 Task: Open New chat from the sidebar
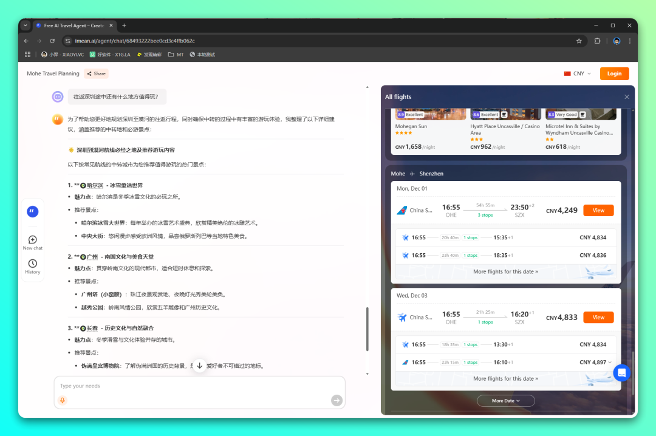(33, 240)
